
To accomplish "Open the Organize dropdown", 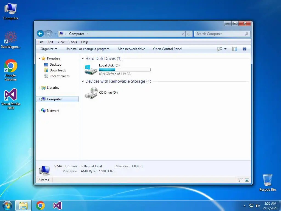I will [x=49, y=49].
